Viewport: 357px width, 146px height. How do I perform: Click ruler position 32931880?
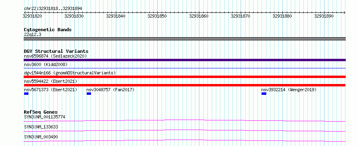[282, 16]
